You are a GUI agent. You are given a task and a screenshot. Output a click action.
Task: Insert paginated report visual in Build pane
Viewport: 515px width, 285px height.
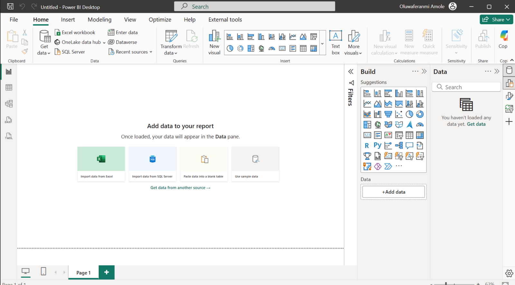click(378, 156)
